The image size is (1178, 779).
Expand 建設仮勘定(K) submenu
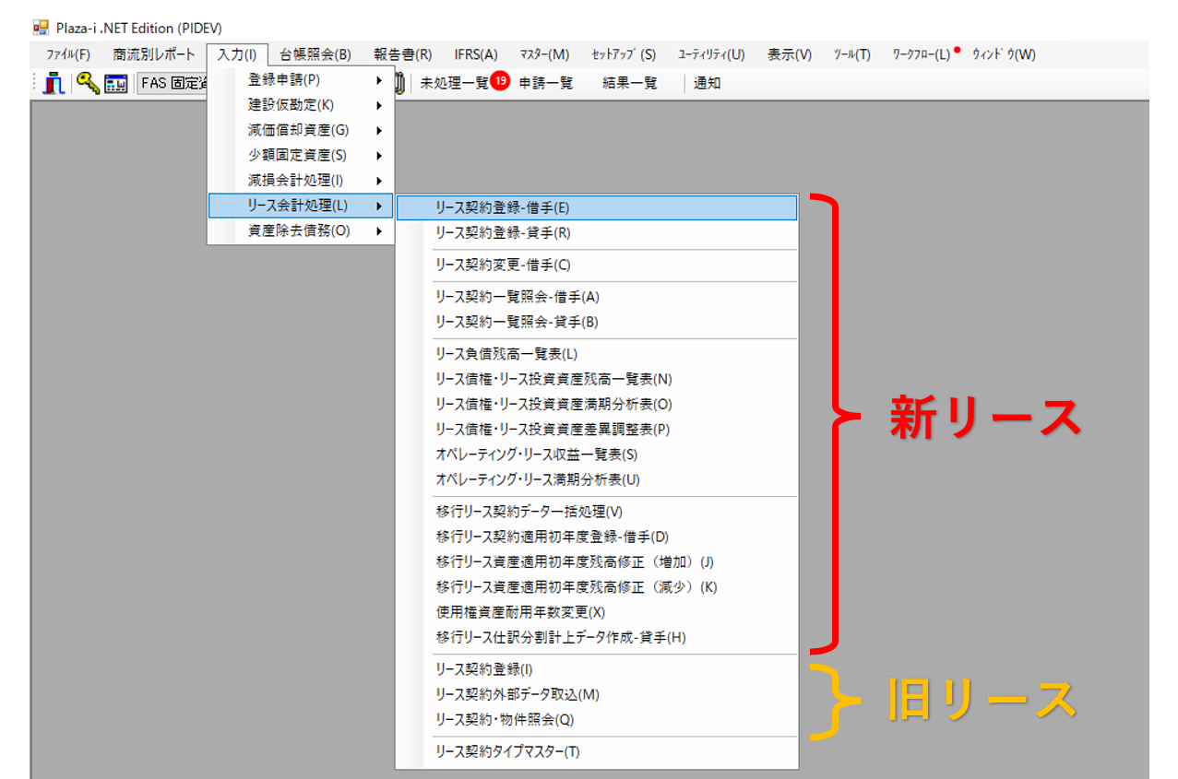(x=301, y=105)
